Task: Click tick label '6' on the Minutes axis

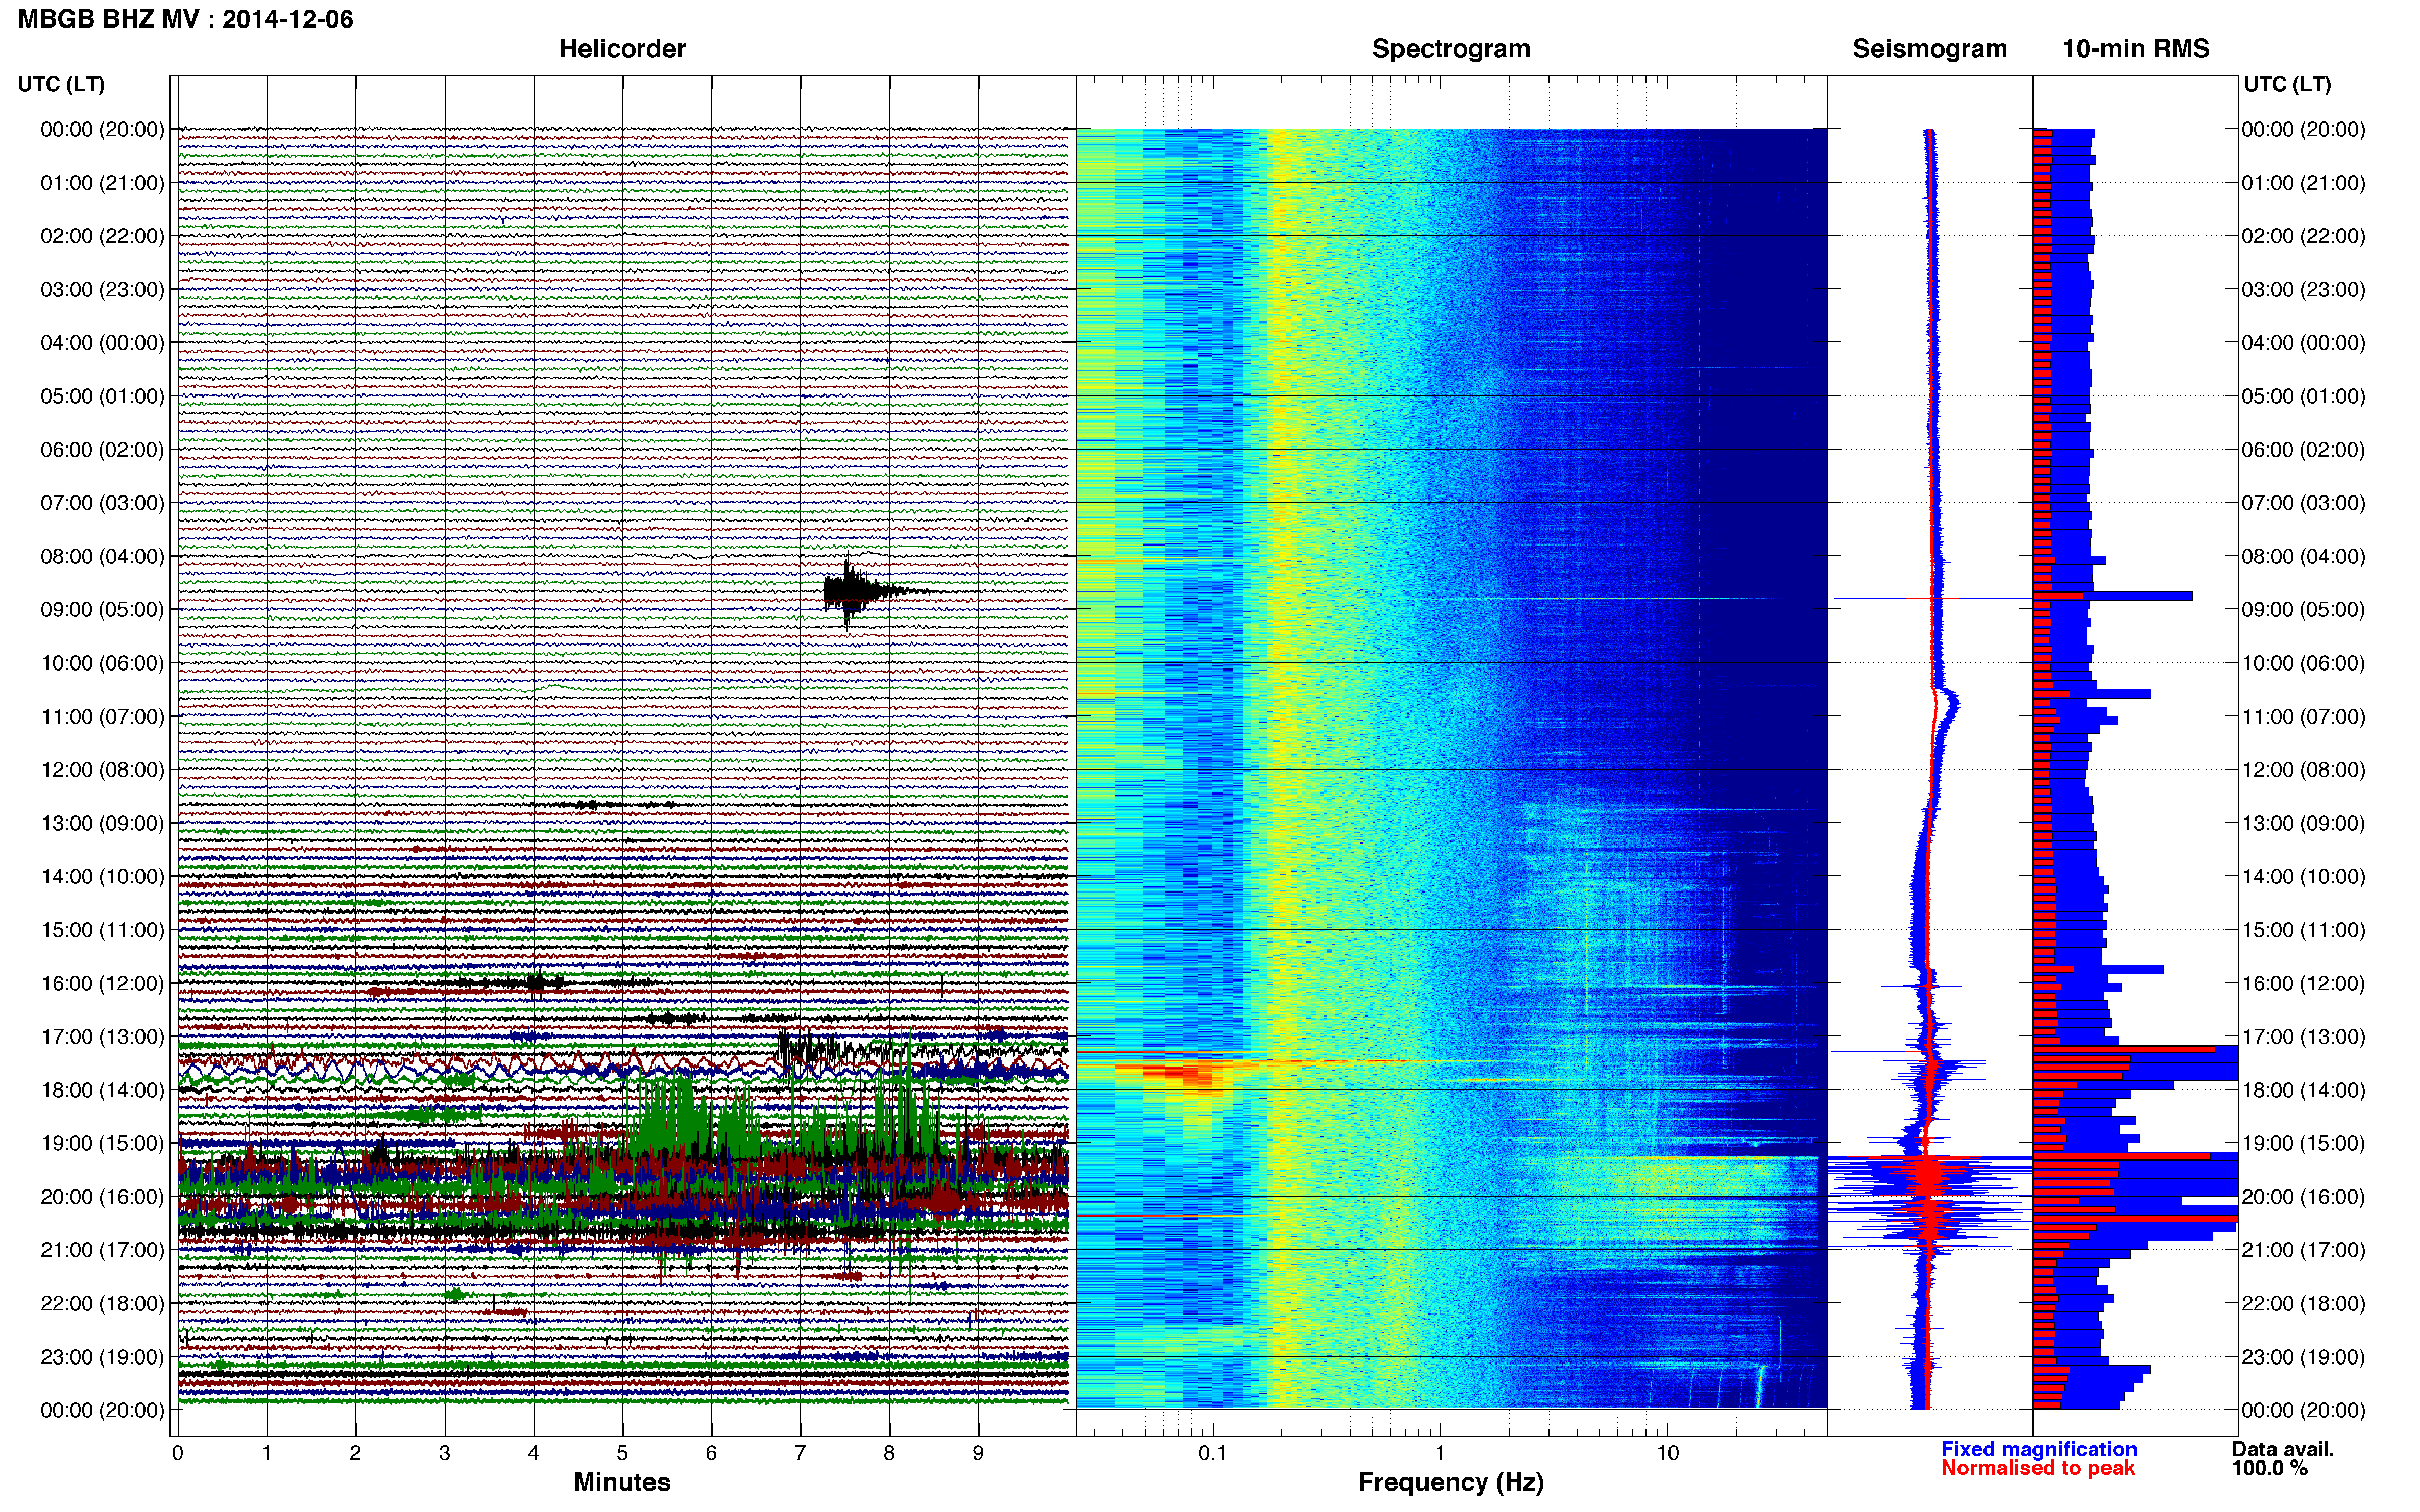Action: coord(711,1453)
